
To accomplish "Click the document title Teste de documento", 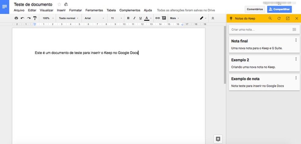I will pyautogui.click(x=33, y=4).
